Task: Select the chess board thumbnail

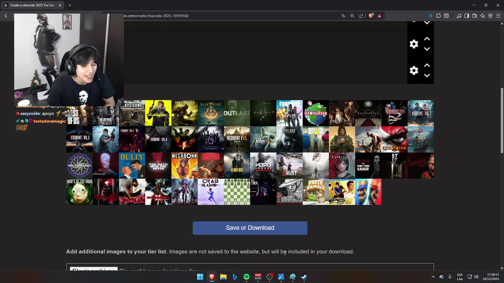Action: [x=237, y=192]
